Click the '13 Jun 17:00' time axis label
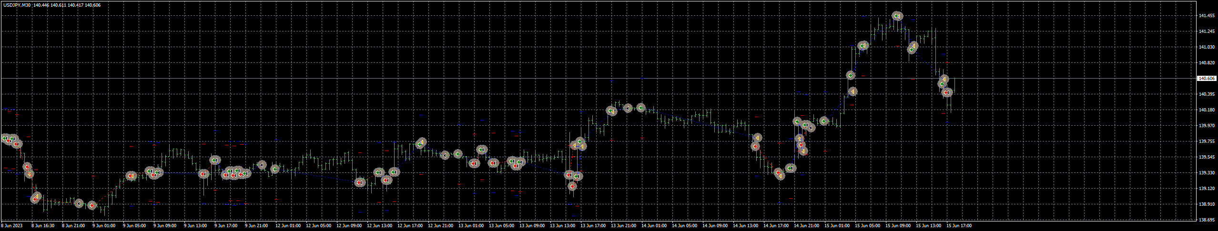This screenshot has height=231, width=1218. point(593,226)
